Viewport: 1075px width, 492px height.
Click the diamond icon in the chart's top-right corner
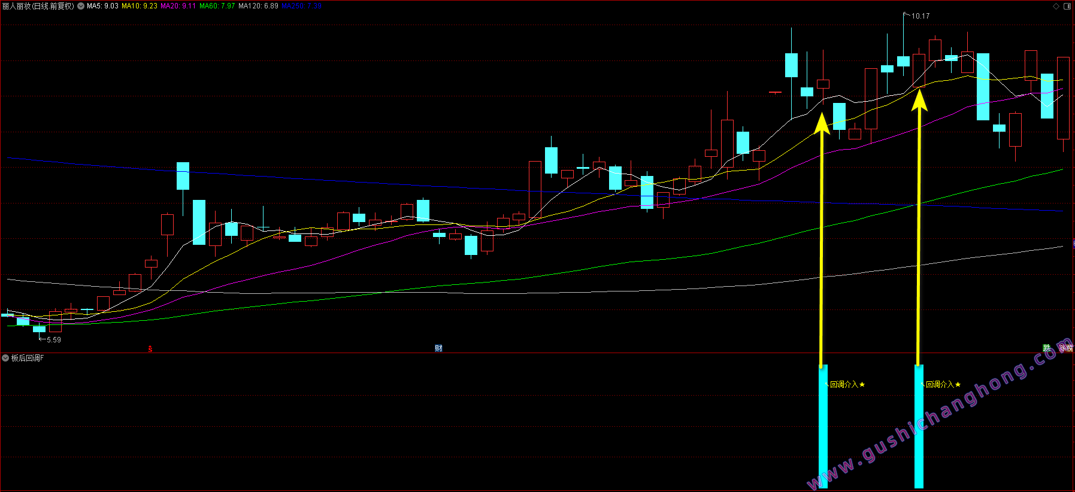[x=1056, y=6]
